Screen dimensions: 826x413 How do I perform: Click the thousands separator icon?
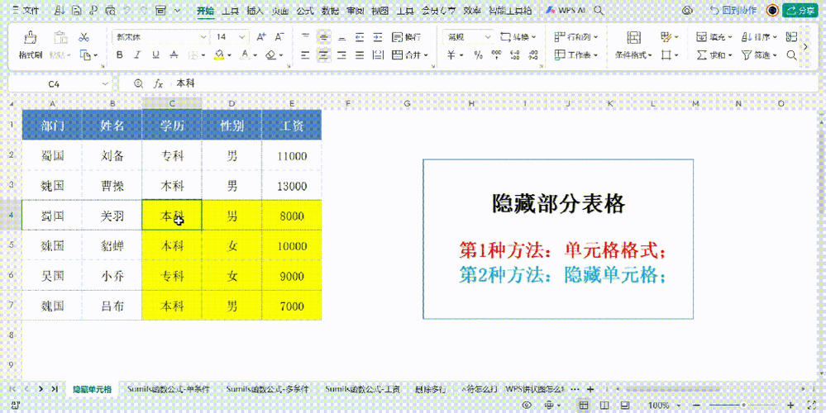(x=498, y=55)
